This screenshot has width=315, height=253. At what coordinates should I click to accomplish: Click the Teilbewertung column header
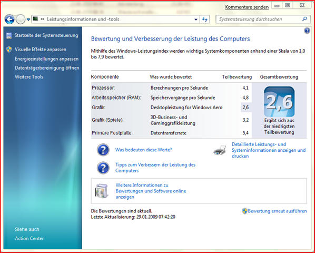click(237, 77)
